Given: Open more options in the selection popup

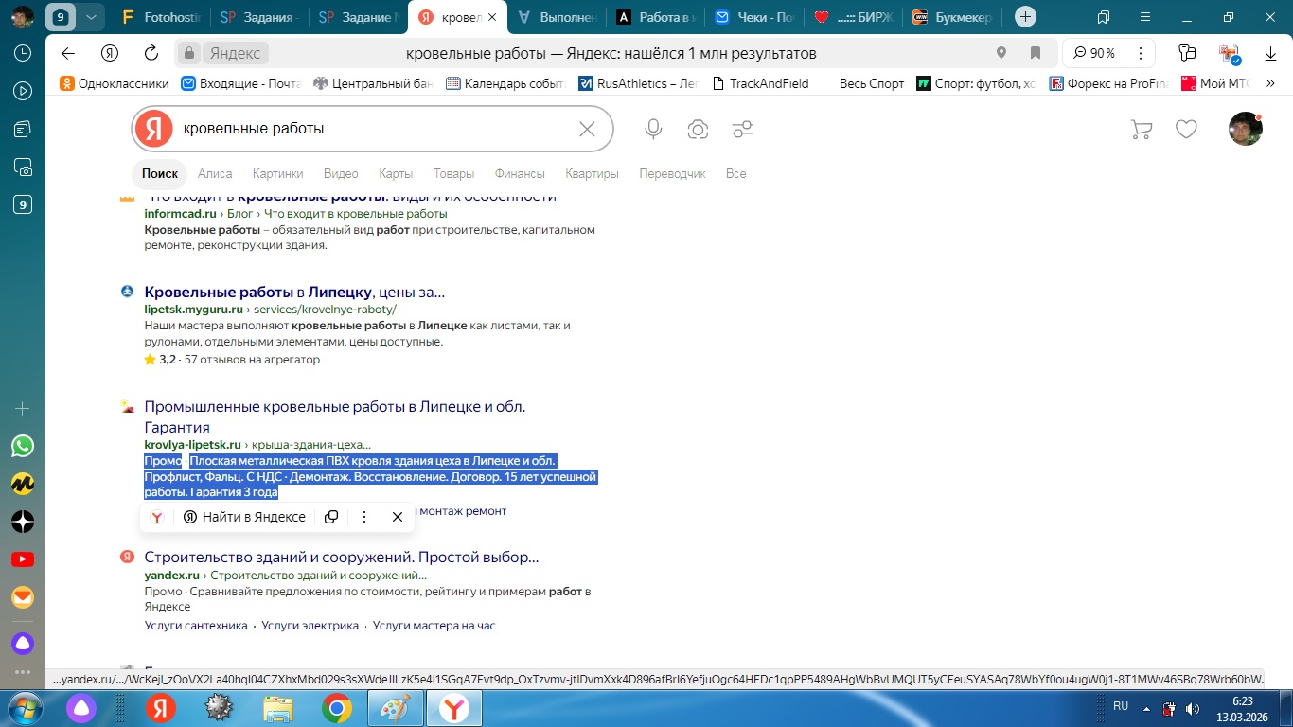Looking at the screenshot, I should click(364, 517).
